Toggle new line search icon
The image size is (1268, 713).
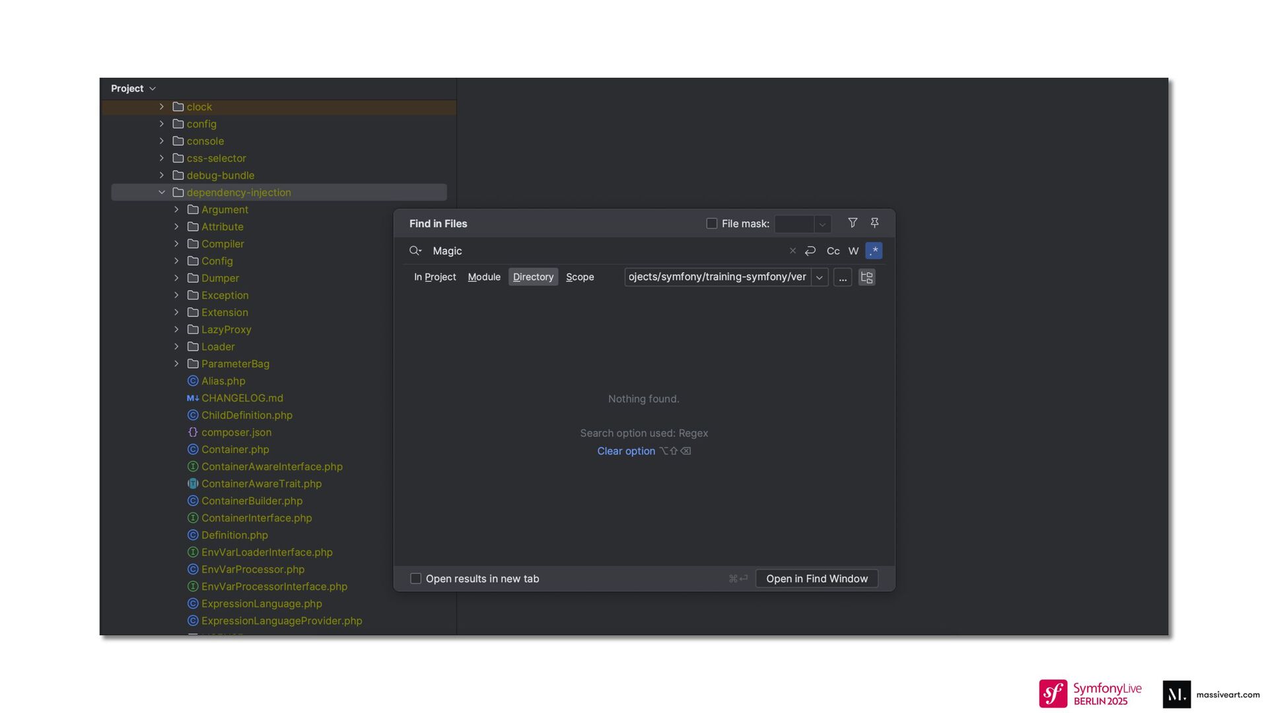pyautogui.click(x=810, y=251)
